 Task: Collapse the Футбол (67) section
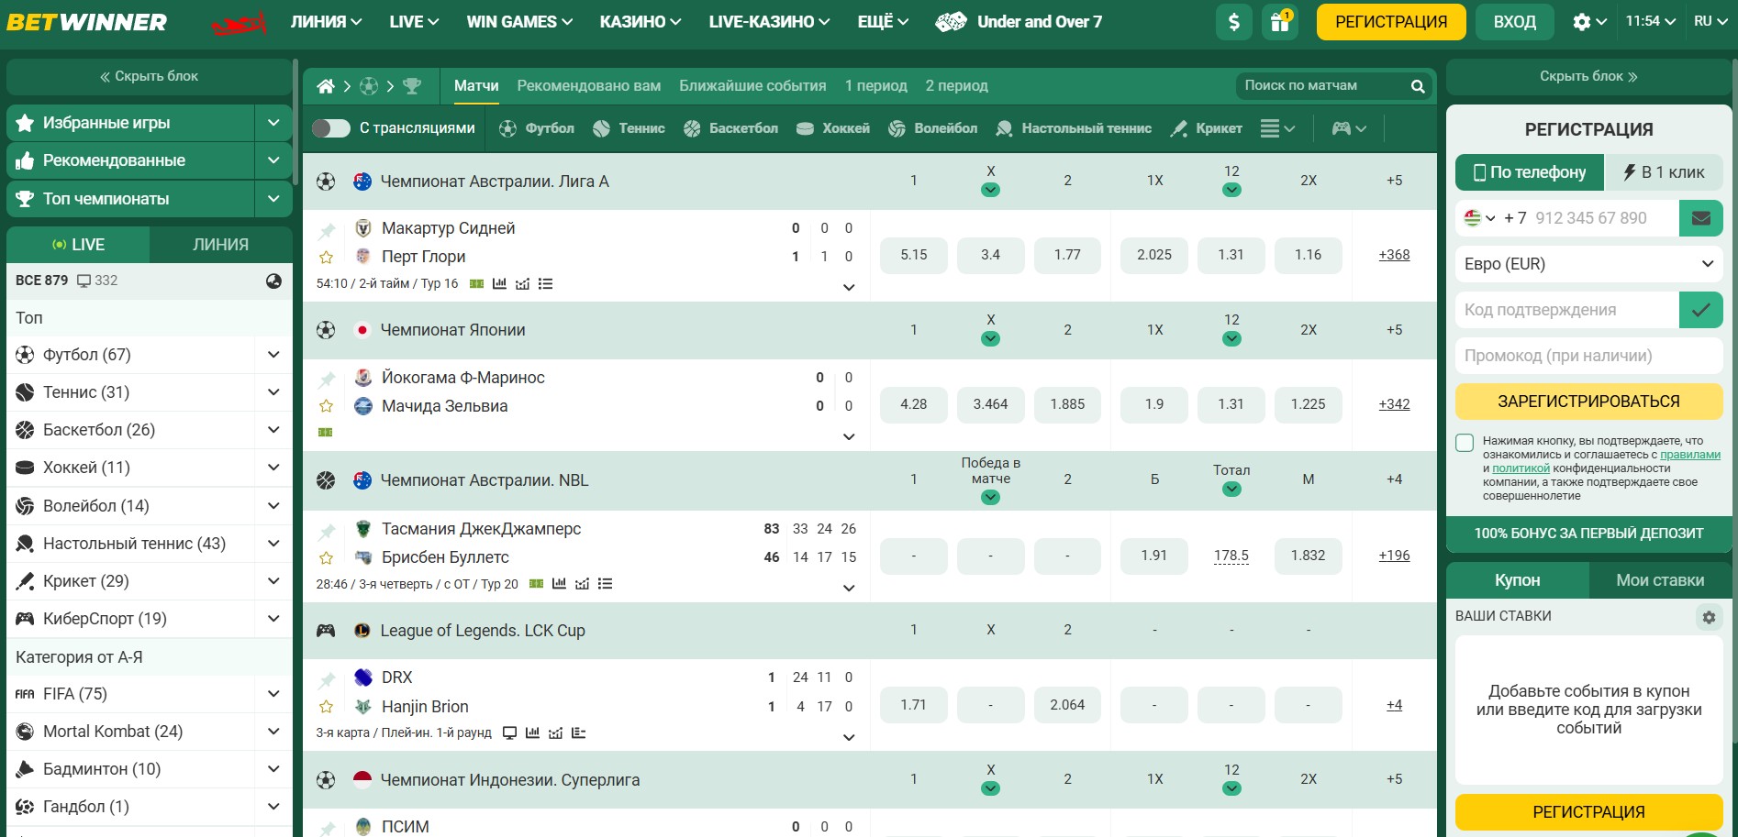click(x=272, y=355)
